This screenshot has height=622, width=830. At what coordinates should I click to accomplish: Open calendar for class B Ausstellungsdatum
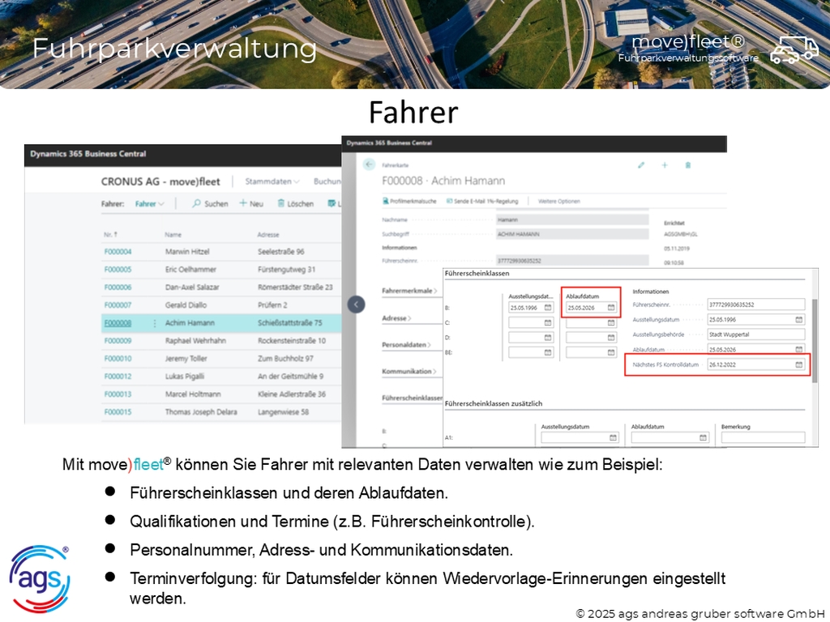(548, 307)
